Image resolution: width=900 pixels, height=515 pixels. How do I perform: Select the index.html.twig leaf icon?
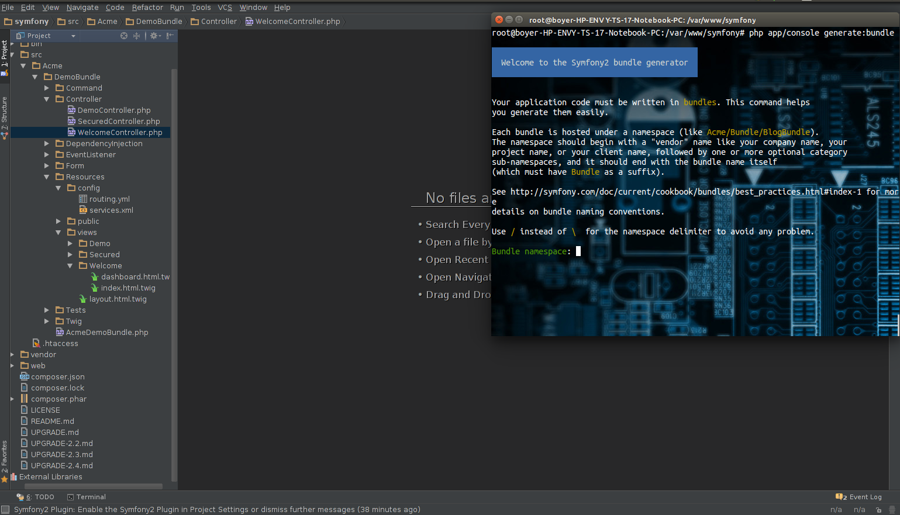tap(95, 288)
